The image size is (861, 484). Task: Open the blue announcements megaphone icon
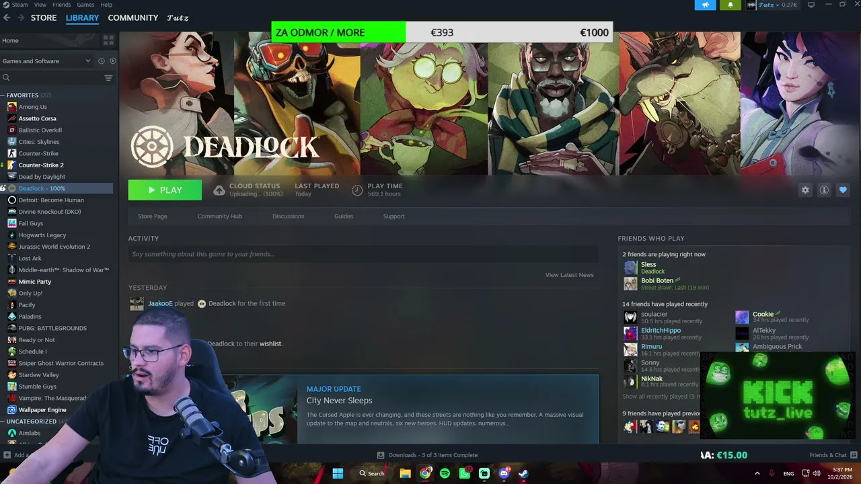706,5
